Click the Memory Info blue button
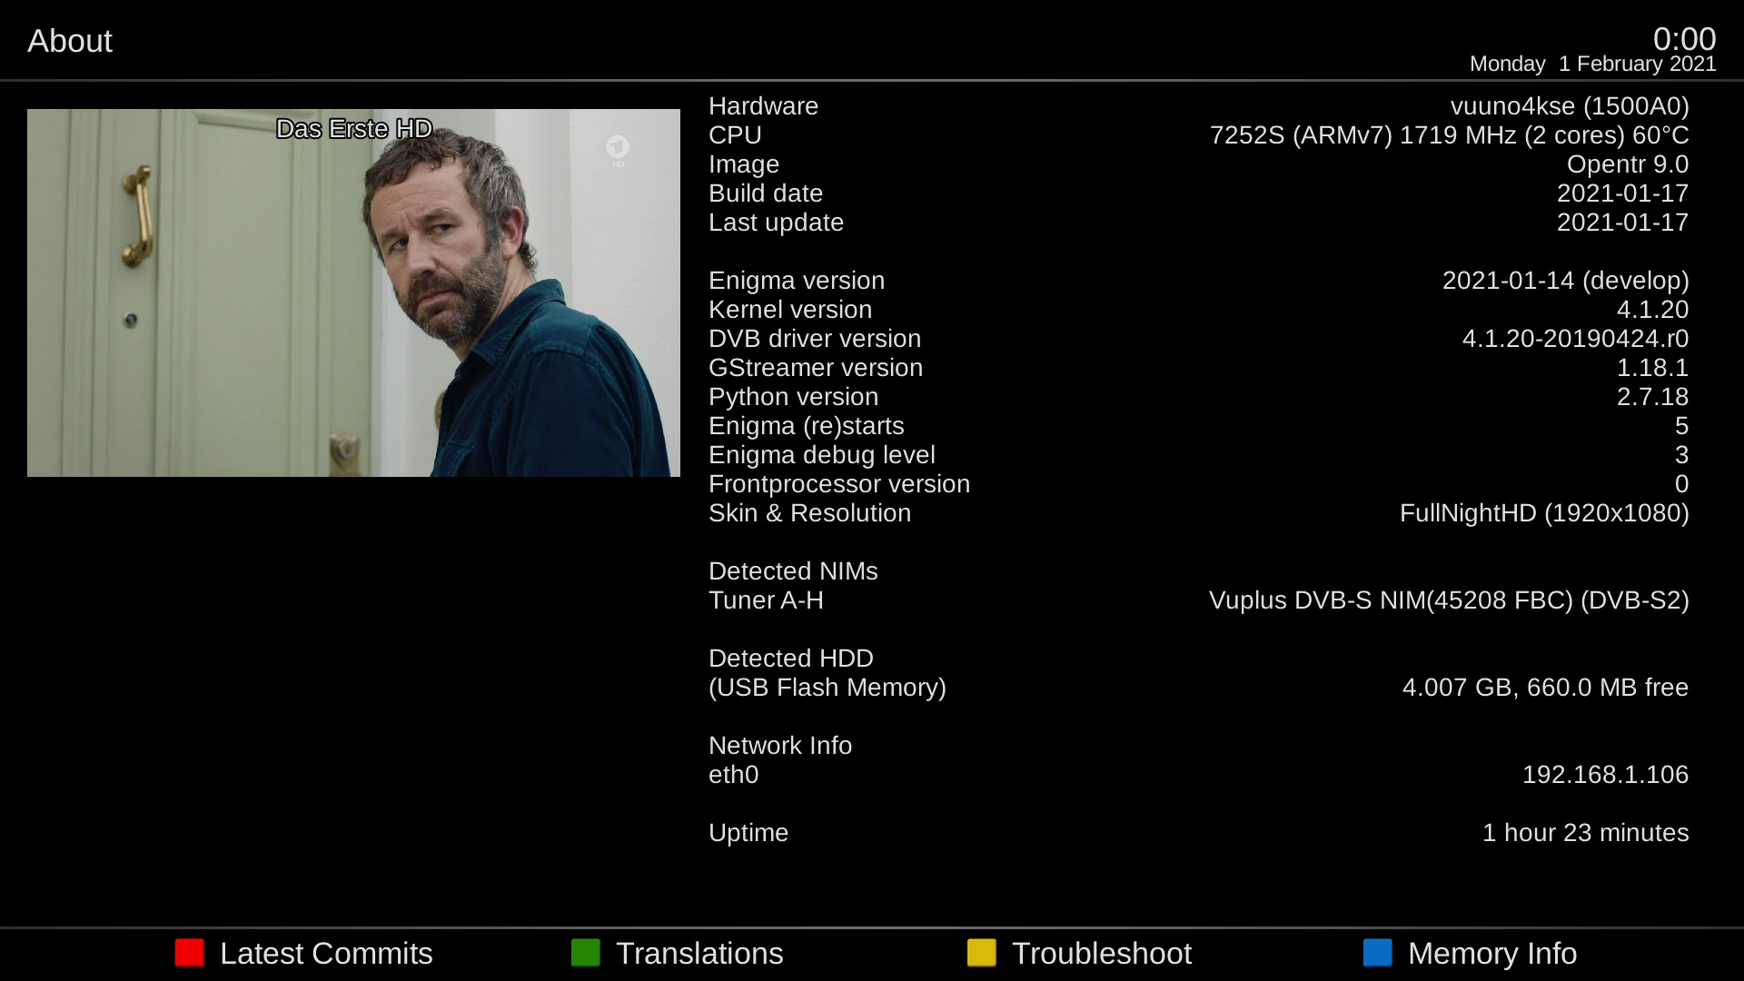The height and width of the screenshot is (981, 1744). pyautogui.click(x=1375, y=954)
